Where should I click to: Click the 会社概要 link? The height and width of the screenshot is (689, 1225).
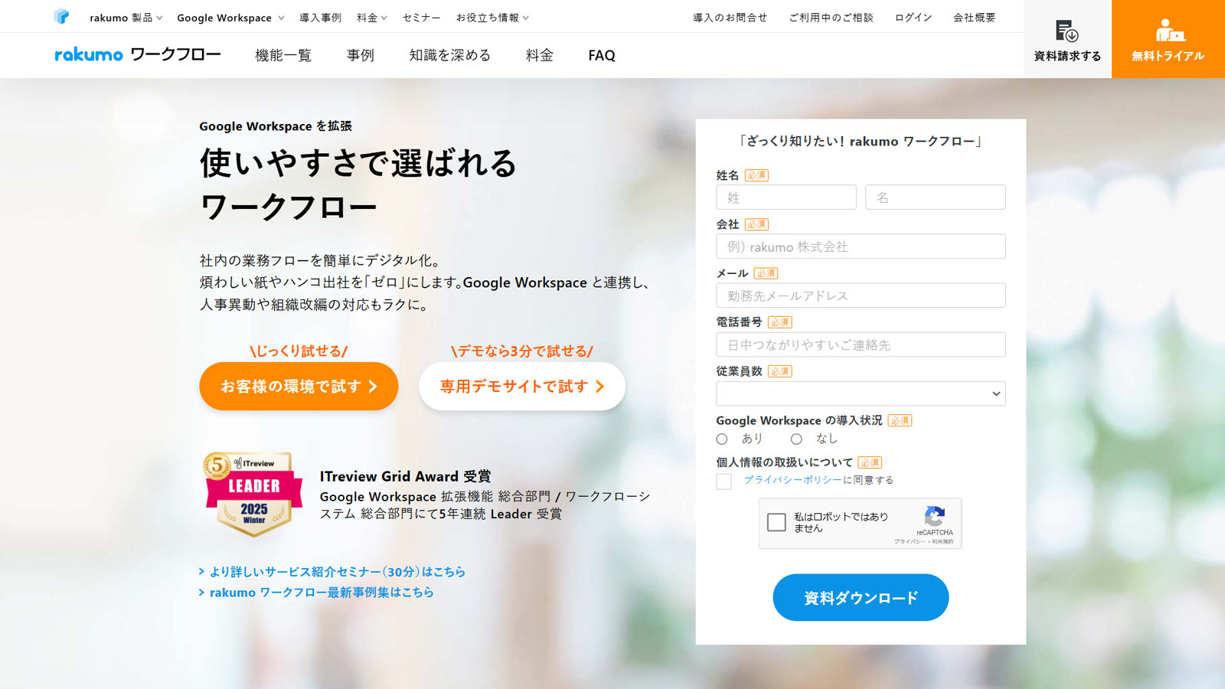(x=974, y=18)
